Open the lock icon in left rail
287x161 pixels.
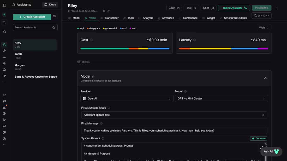pyautogui.click(x=4, y=70)
